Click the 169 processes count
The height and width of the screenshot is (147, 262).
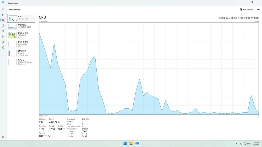click(x=41, y=129)
